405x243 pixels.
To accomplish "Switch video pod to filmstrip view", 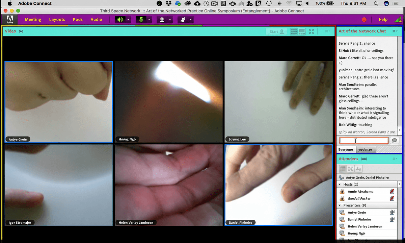I will (x=302, y=31).
